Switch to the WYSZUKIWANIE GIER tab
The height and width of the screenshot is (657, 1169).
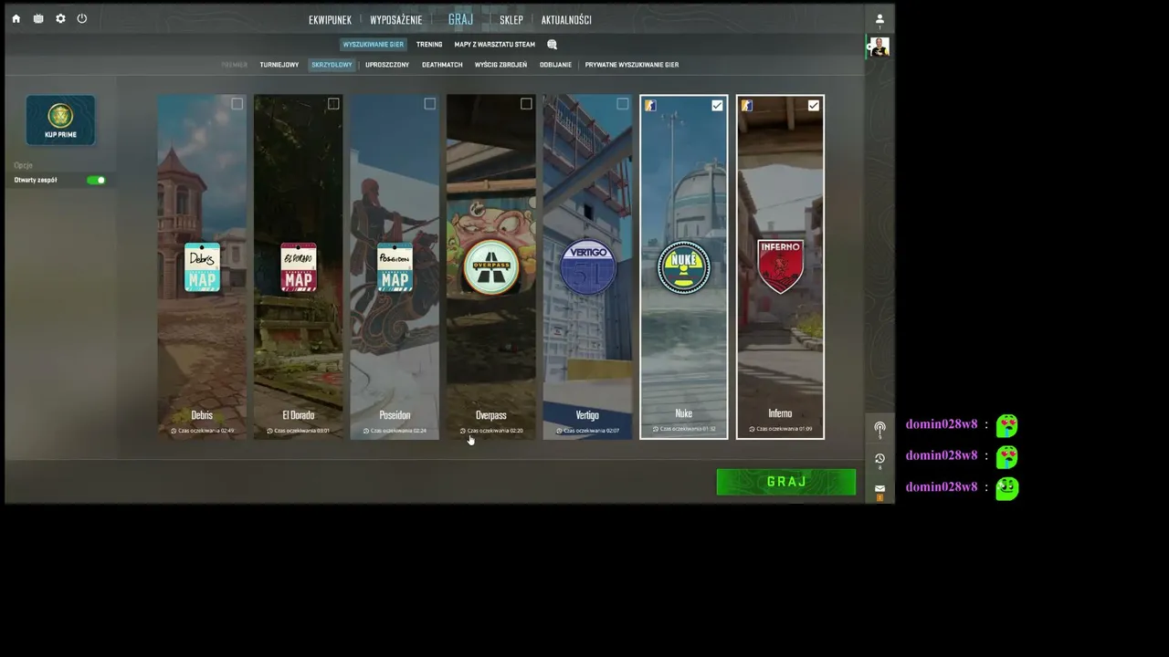pos(374,45)
